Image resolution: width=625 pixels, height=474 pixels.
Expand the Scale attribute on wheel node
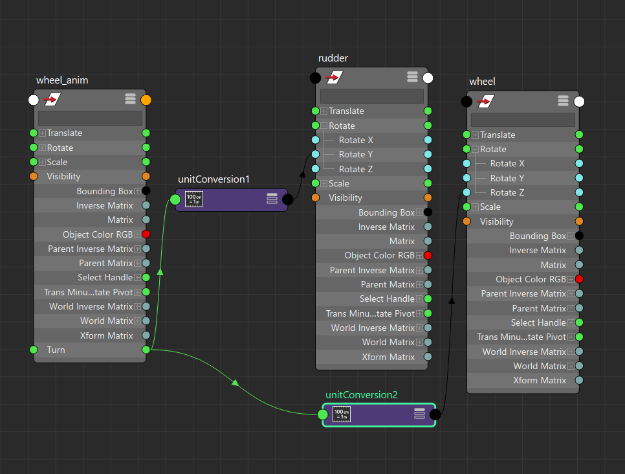(x=476, y=207)
